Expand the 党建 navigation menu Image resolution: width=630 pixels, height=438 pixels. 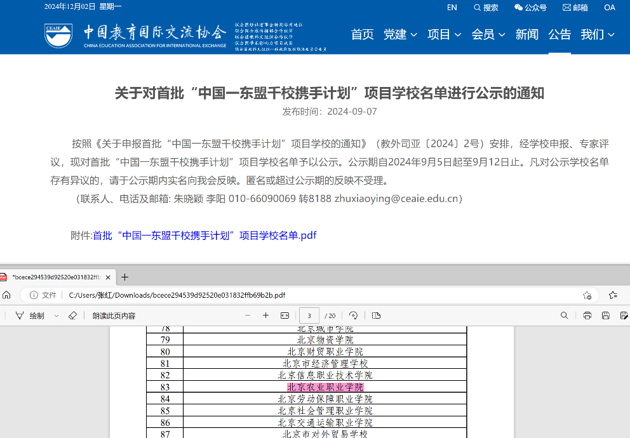[x=400, y=34]
